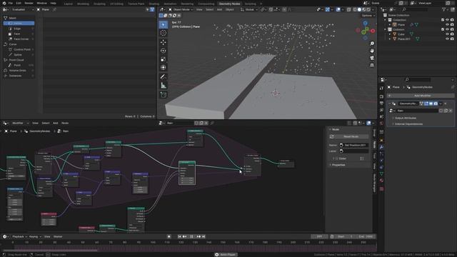Select Plane.001 in the Outliner

tap(403, 39)
